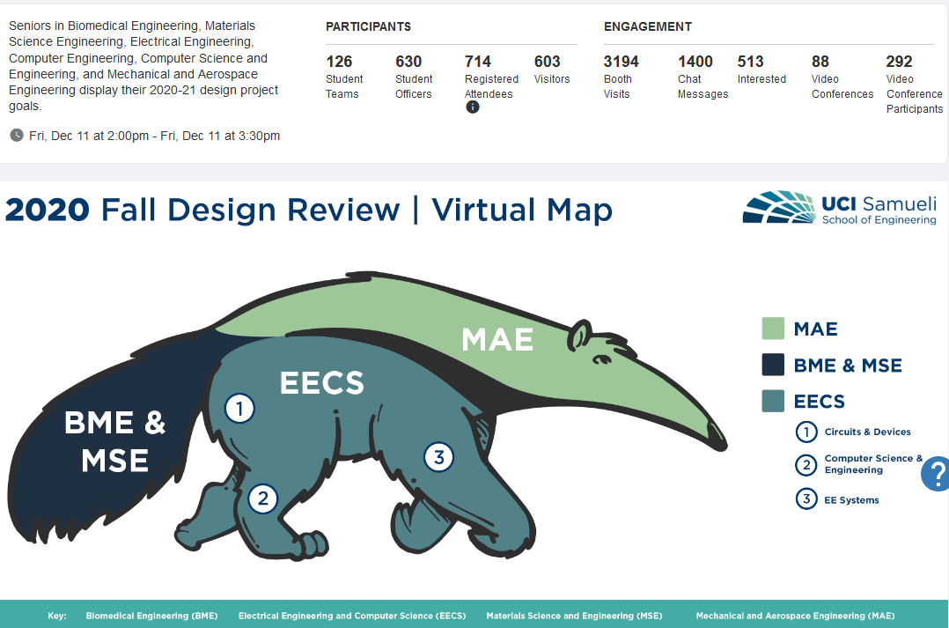Open the EE Systems legend link
The width and height of the screenshot is (949, 628).
pos(851,499)
